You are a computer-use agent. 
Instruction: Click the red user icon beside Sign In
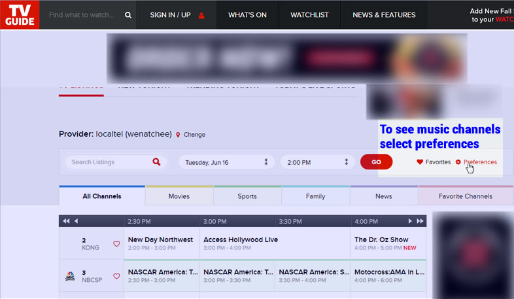coord(201,15)
